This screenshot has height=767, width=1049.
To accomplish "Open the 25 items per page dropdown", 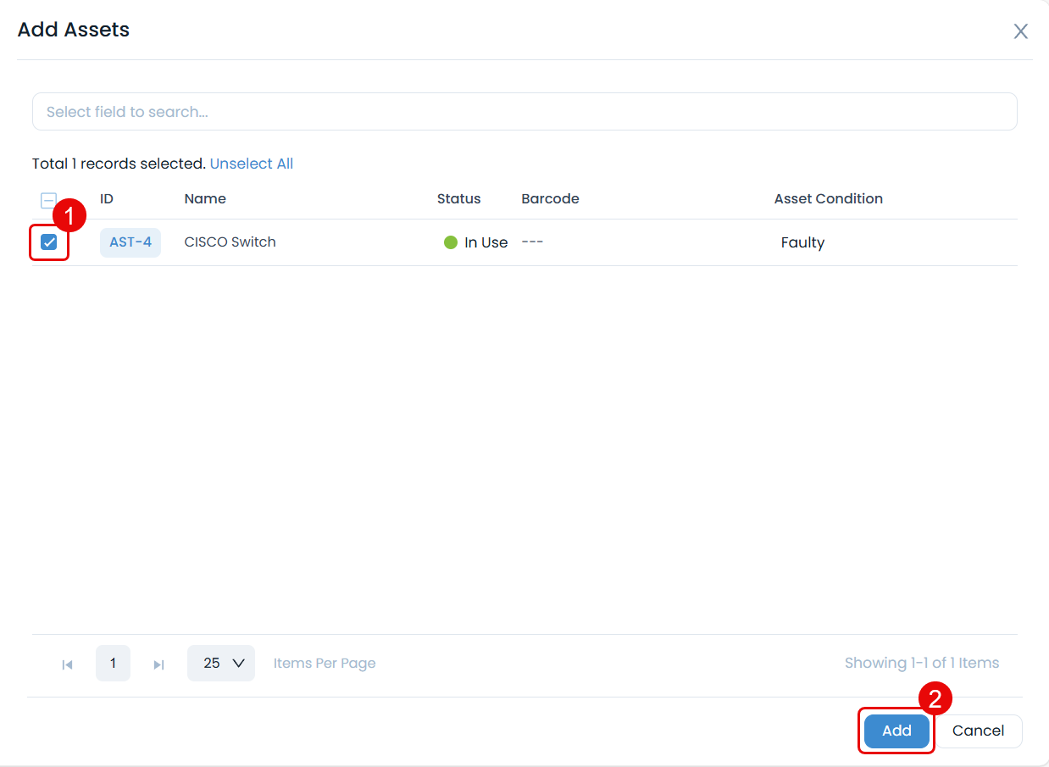I will [221, 664].
